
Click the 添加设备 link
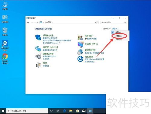(x=46, y=59)
